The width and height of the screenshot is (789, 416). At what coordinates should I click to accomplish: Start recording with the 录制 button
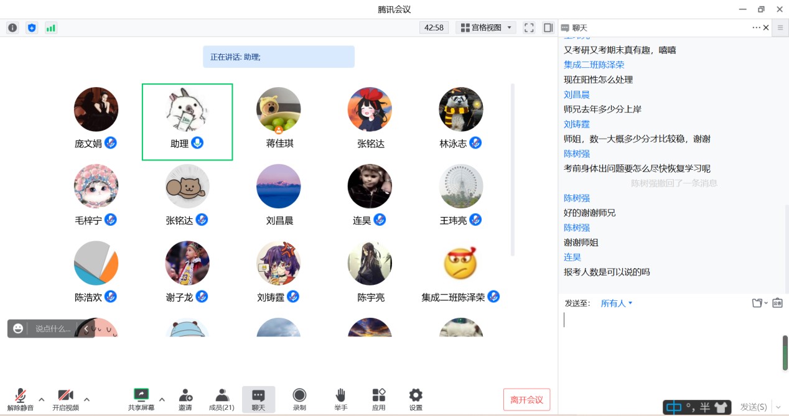point(299,399)
